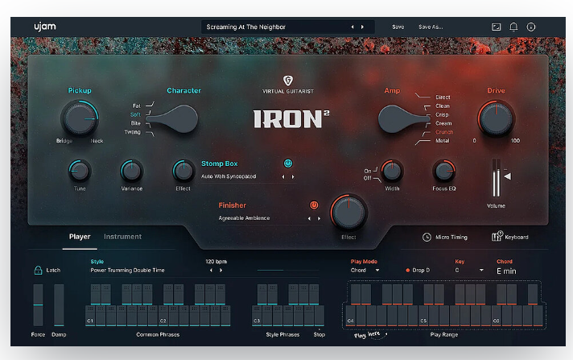This screenshot has width=573, height=360.
Task: Toggle the Finisher power button
Action: pyautogui.click(x=314, y=205)
